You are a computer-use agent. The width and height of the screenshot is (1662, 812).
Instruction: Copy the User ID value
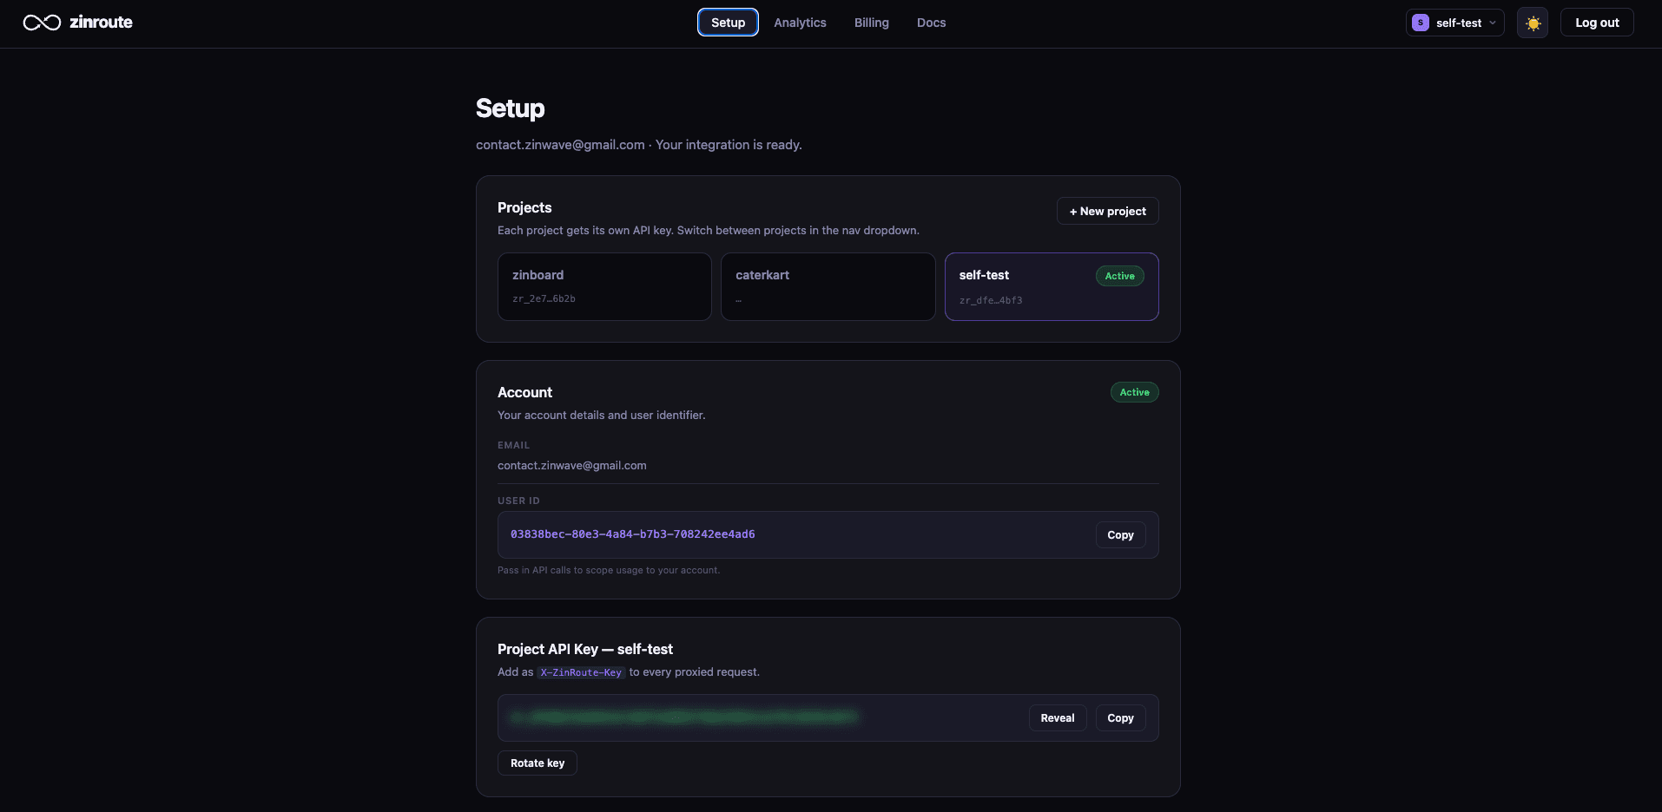click(x=1120, y=534)
